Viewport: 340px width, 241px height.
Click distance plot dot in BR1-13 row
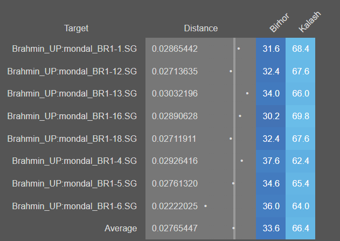[247, 93]
